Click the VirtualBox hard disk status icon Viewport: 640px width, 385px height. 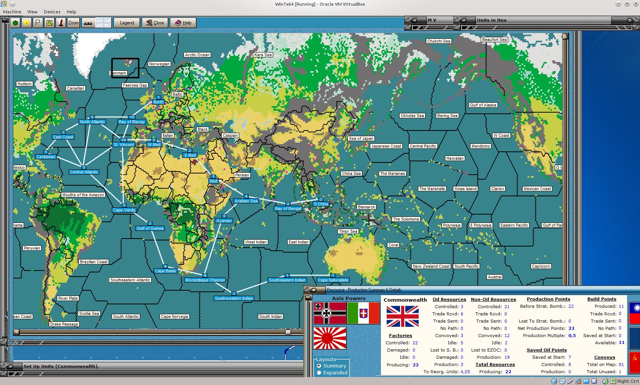[x=554, y=381]
